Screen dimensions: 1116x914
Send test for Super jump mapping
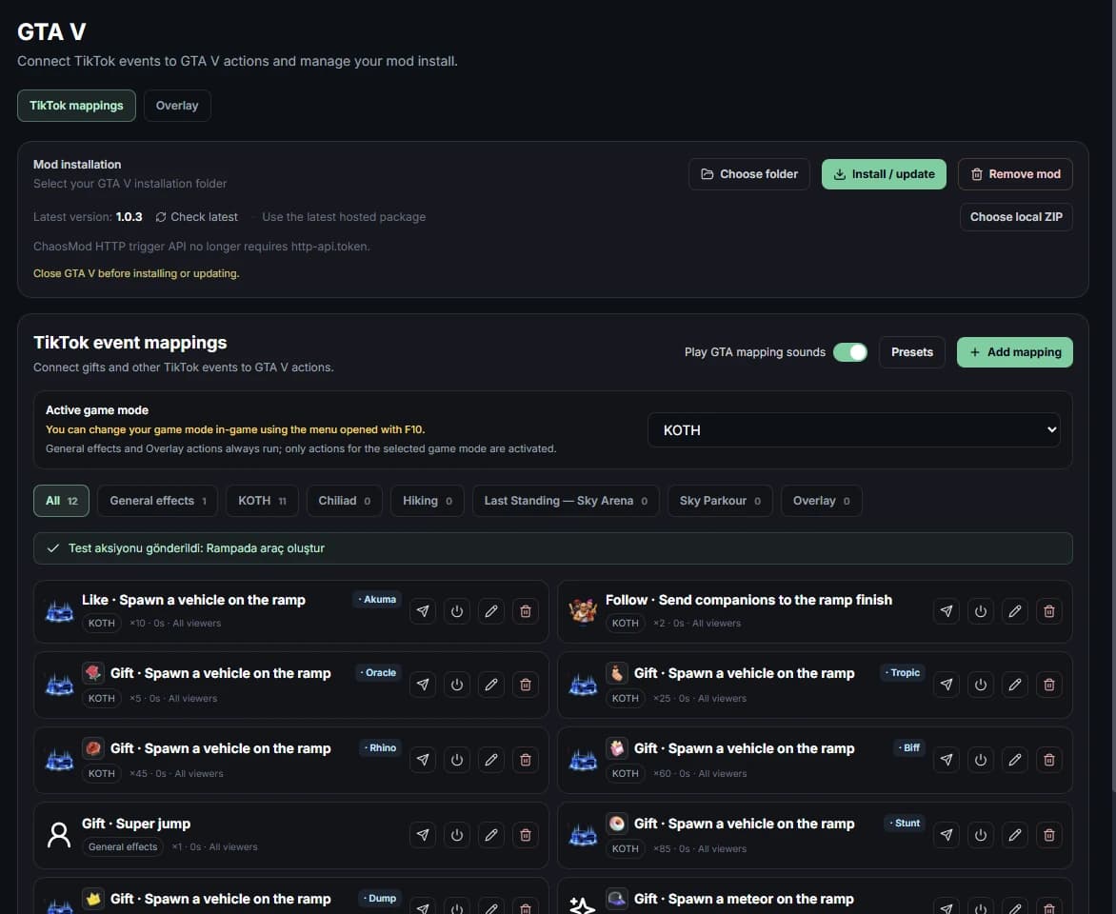tap(423, 835)
